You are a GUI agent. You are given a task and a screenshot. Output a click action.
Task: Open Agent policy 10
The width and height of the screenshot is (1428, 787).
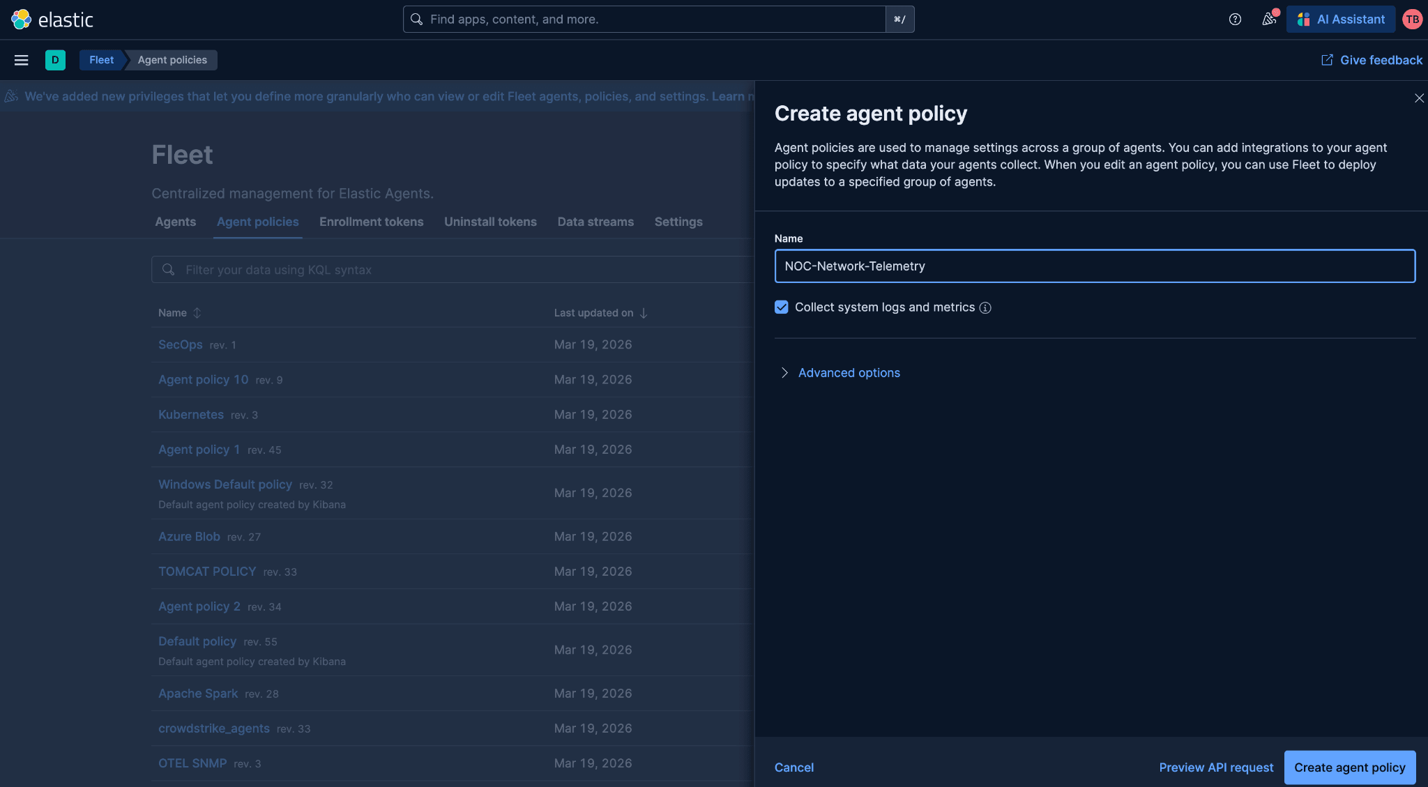pos(204,379)
